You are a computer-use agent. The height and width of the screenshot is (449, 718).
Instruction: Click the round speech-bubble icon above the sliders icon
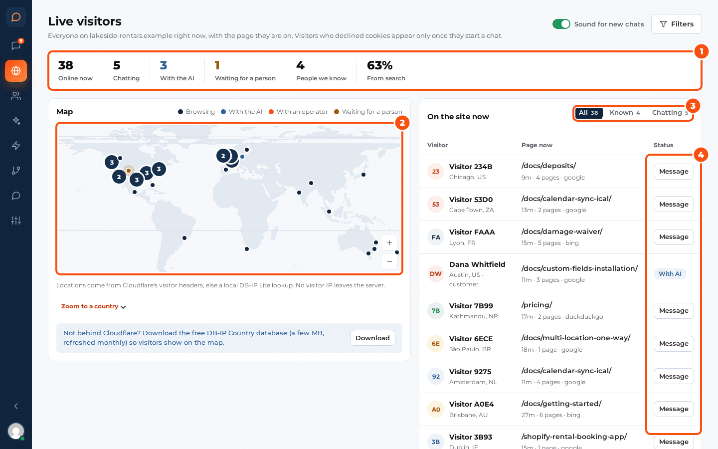pyautogui.click(x=16, y=196)
